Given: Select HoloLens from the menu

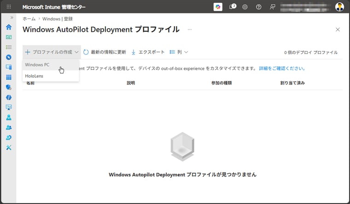Looking at the screenshot, I should coord(51,76).
